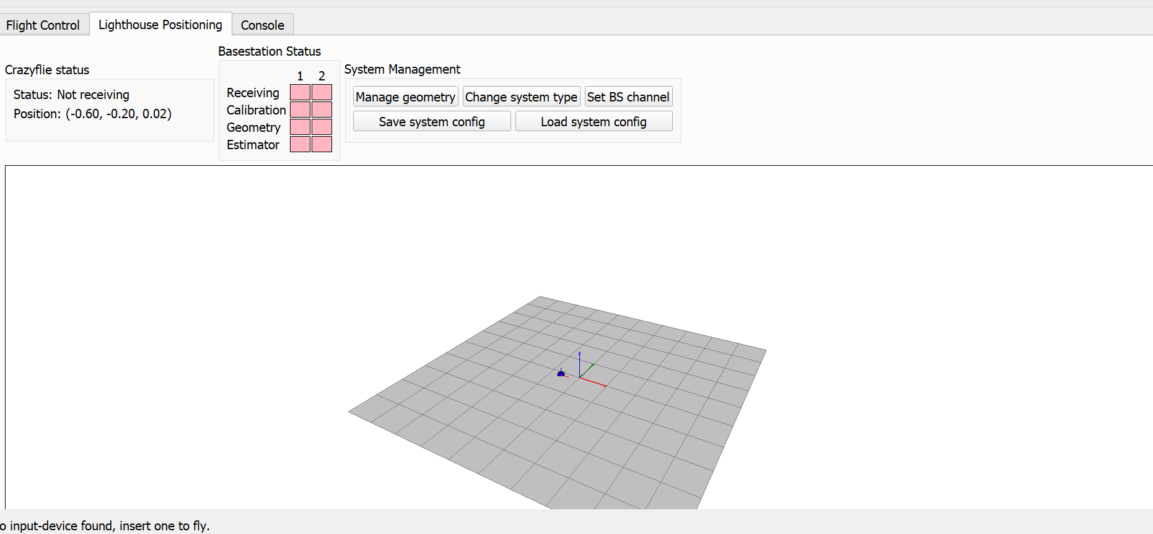Screen dimensions: 1153x534
Task: Click Calibration indicator for basestation 2
Action: point(322,110)
